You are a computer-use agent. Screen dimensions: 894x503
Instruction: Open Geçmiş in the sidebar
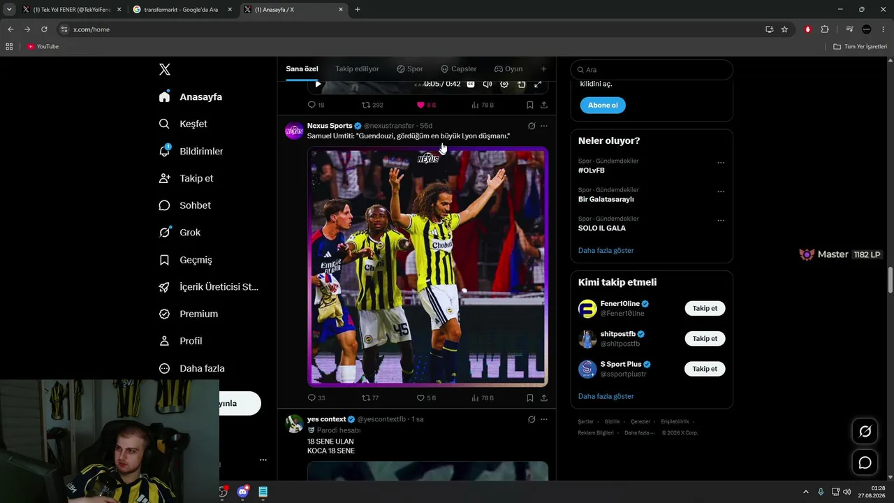[185, 260]
